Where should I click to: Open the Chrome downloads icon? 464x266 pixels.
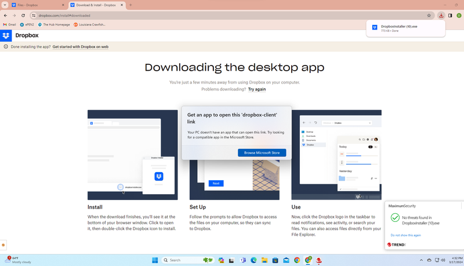click(441, 16)
